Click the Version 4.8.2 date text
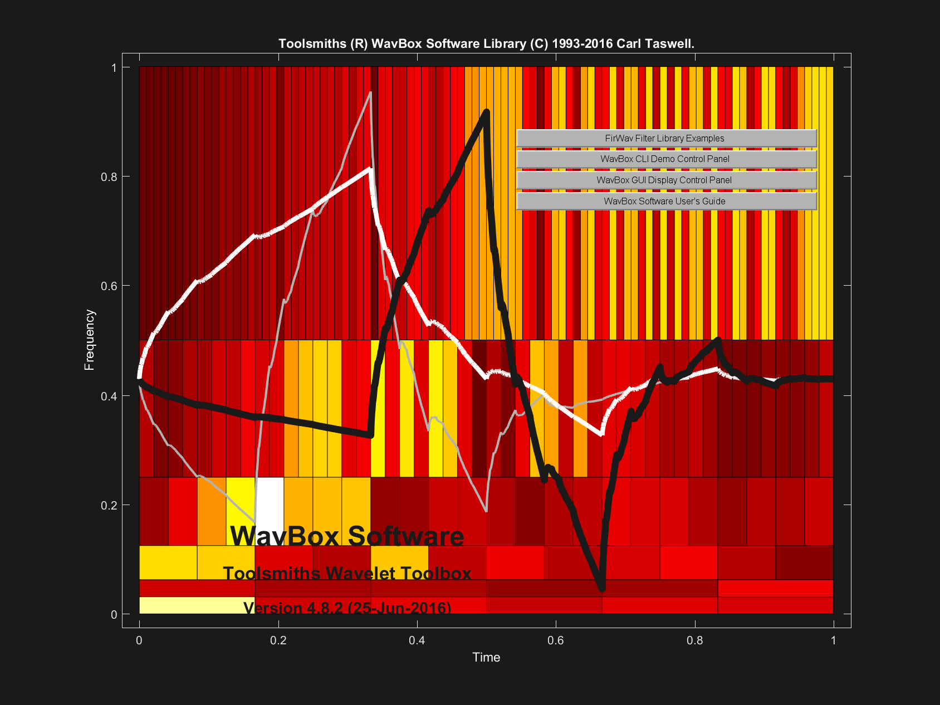Viewport: 940px width, 705px height. (x=347, y=608)
